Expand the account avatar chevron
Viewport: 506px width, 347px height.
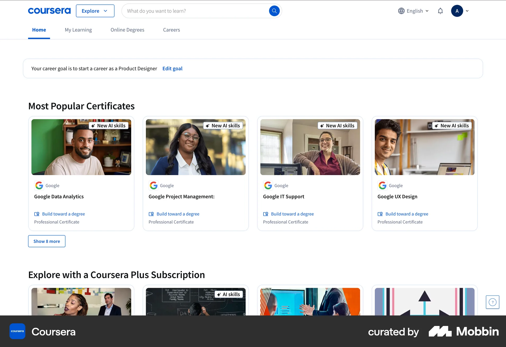pyautogui.click(x=467, y=11)
